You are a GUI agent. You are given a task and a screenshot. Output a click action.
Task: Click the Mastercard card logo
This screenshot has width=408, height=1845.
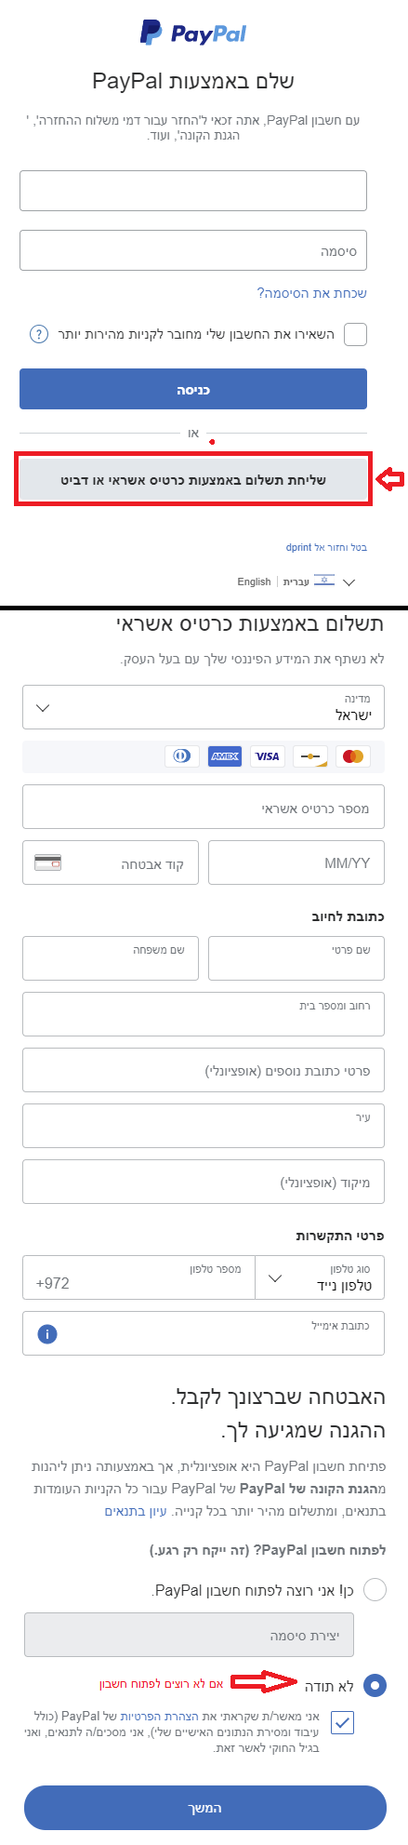353,756
